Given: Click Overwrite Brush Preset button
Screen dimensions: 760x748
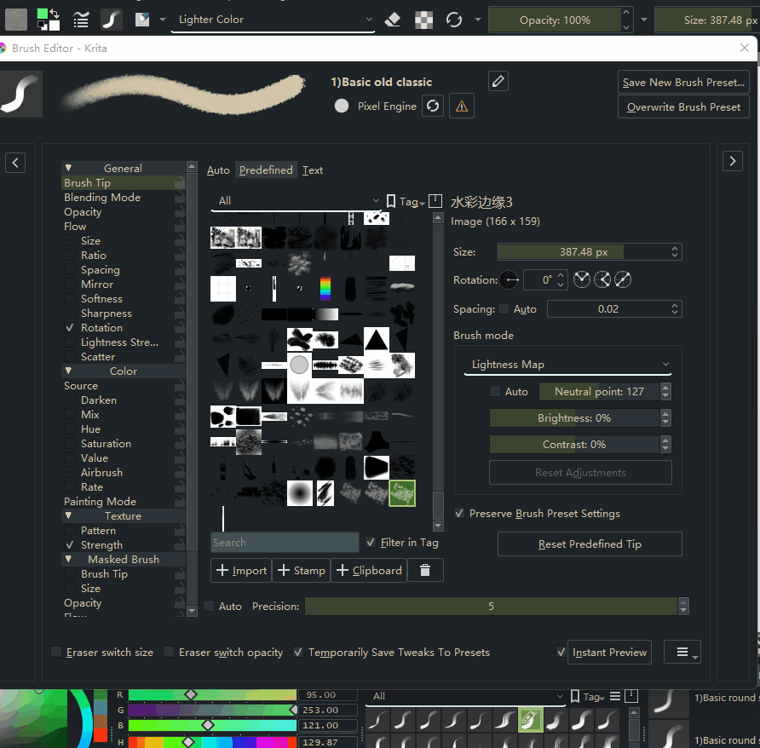Looking at the screenshot, I should click(x=683, y=107).
